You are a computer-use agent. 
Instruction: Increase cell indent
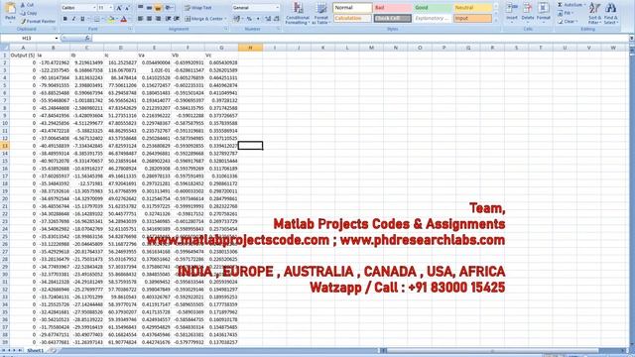[x=177, y=19]
